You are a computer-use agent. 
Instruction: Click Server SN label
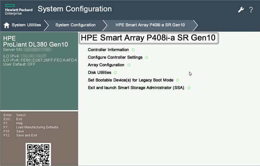[13, 49]
